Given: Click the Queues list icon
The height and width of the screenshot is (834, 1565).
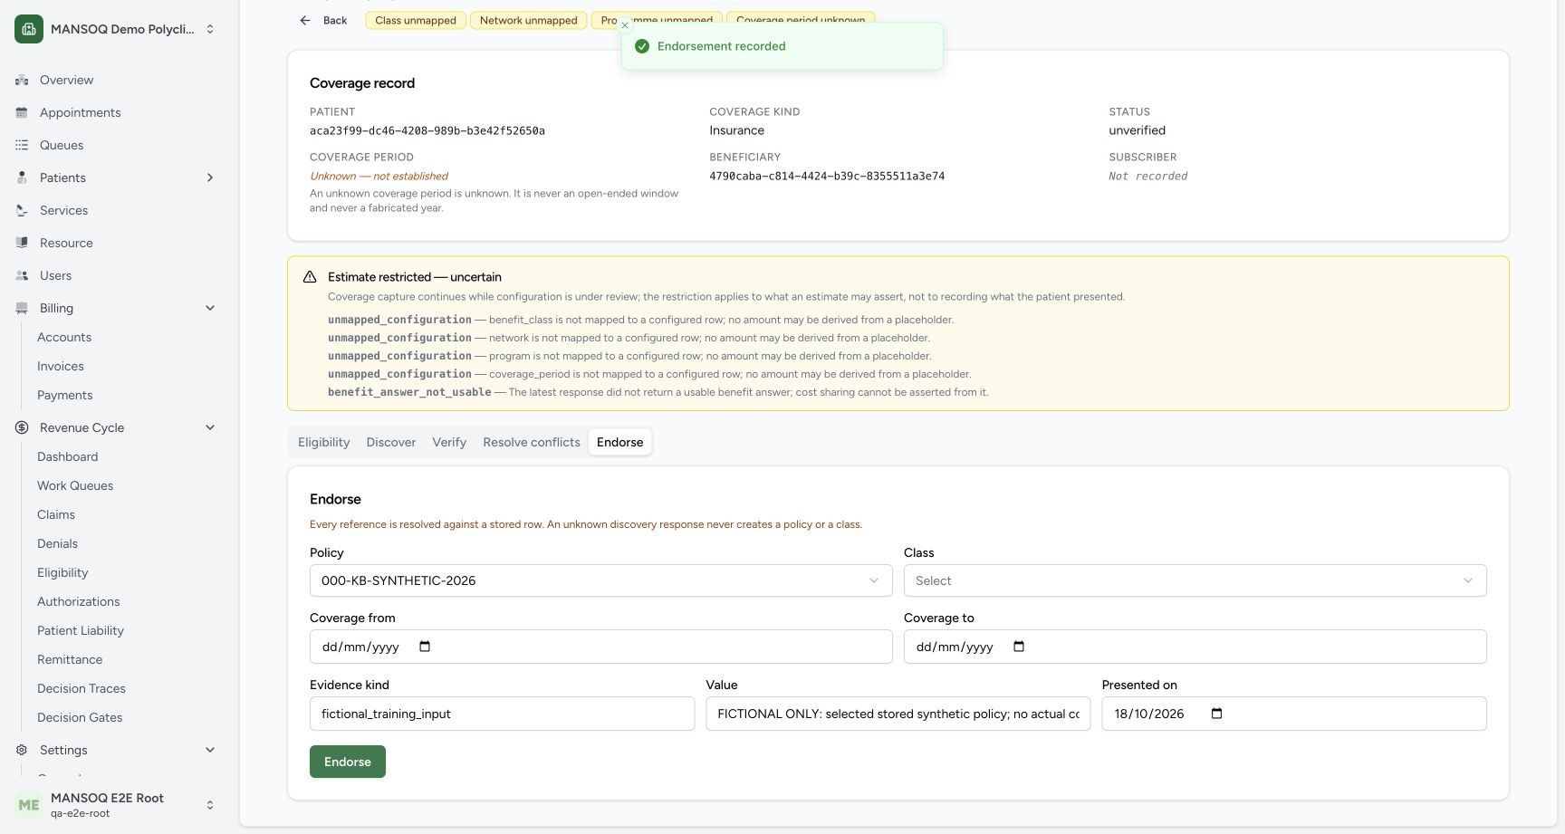Looking at the screenshot, I should tap(22, 146).
